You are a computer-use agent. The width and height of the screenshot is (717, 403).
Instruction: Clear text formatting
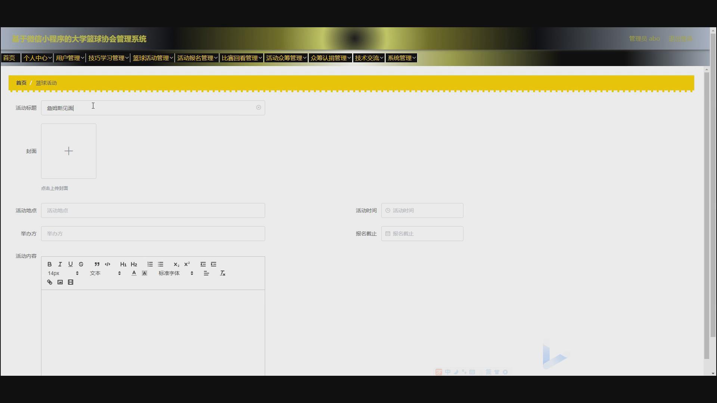click(x=223, y=274)
